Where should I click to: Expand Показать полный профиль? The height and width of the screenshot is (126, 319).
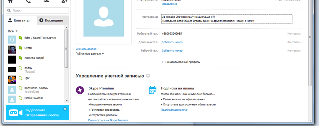click(x=181, y=62)
